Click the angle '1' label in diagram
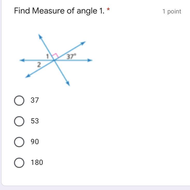The image size is (190, 190). 47,56
